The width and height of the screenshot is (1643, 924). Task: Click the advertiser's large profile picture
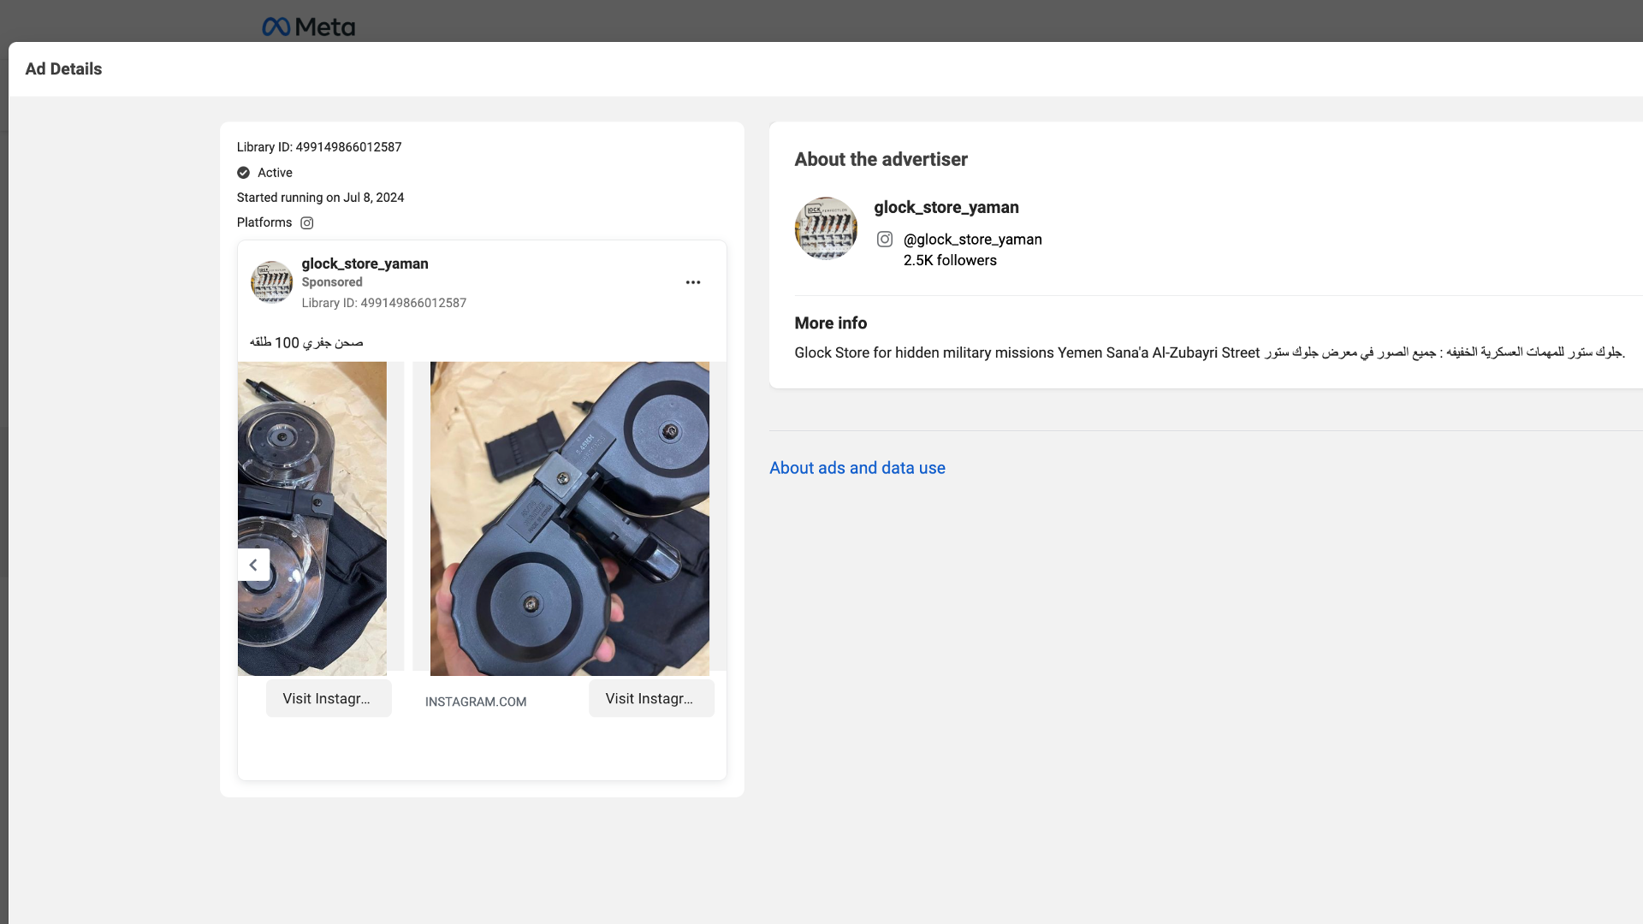(826, 228)
